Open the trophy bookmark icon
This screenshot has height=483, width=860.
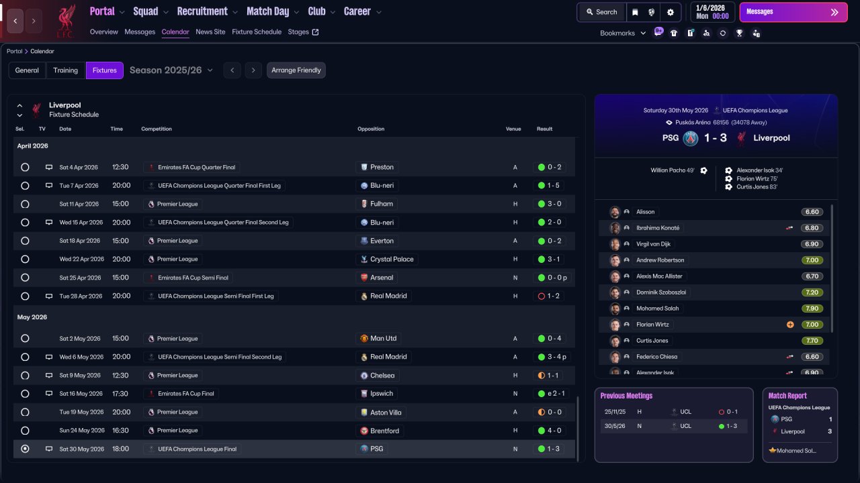click(739, 33)
